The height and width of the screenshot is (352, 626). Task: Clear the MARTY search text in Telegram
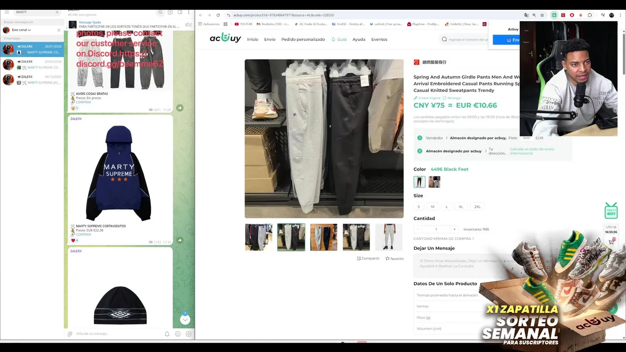(x=57, y=12)
